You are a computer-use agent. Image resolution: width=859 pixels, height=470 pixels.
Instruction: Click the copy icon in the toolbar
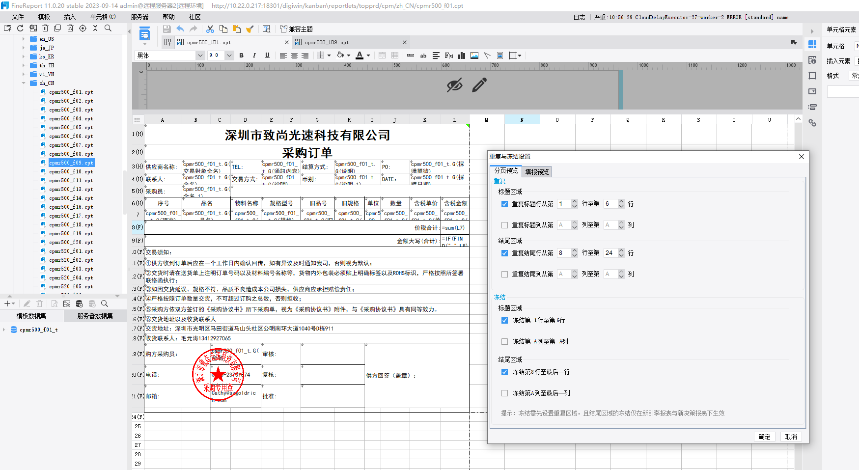(223, 29)
